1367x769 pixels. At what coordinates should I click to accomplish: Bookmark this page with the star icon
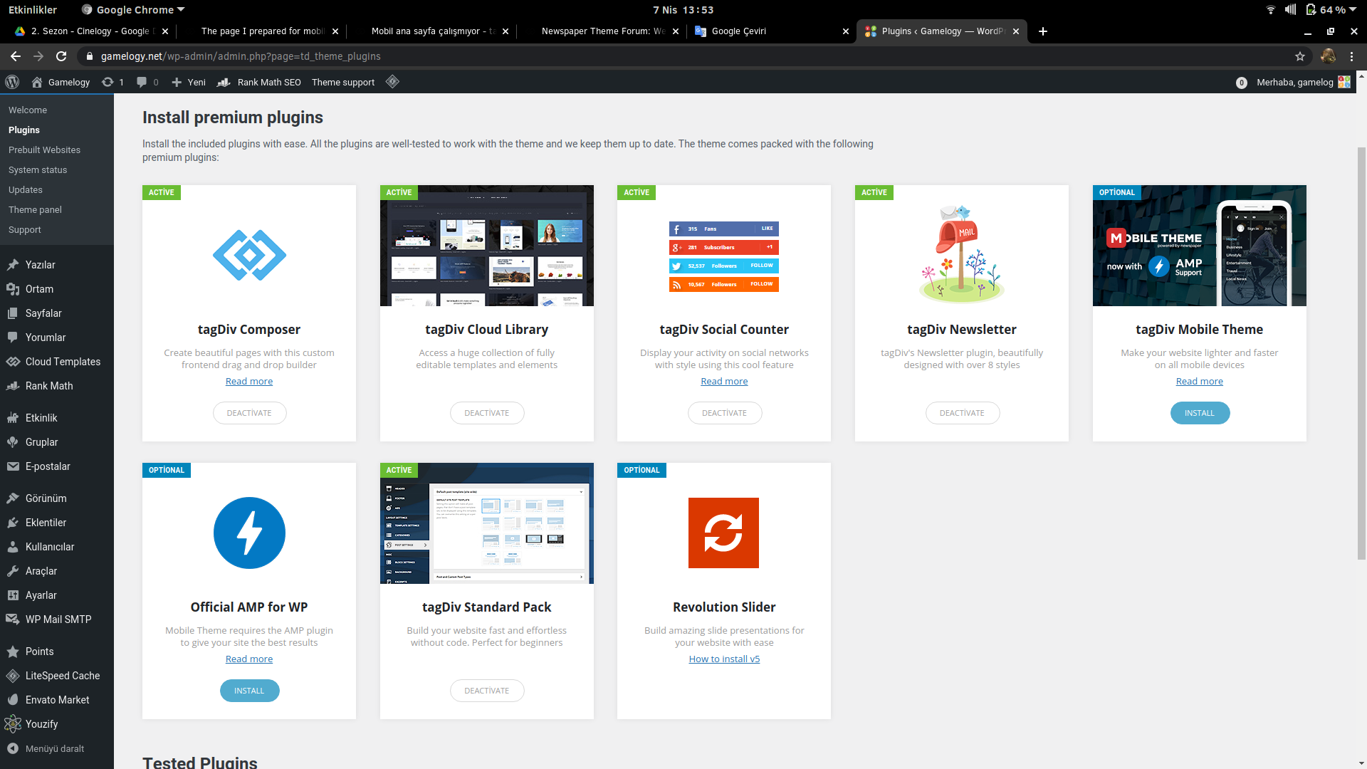pos(1300,56)
